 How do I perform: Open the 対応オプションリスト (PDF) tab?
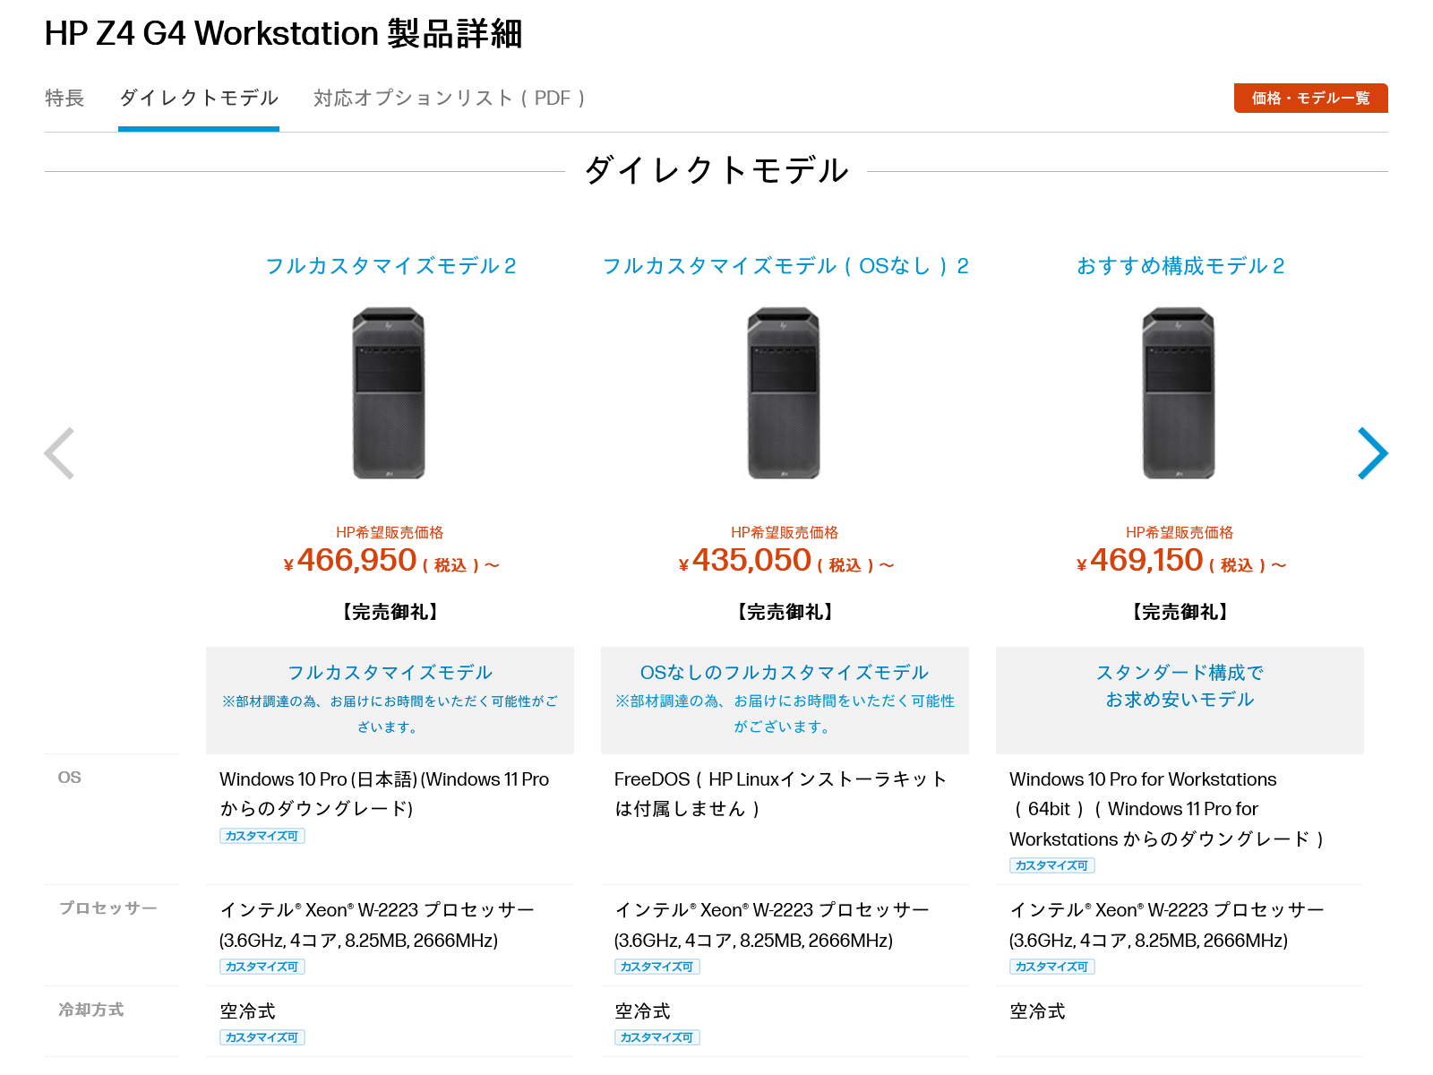pos(450,98)
